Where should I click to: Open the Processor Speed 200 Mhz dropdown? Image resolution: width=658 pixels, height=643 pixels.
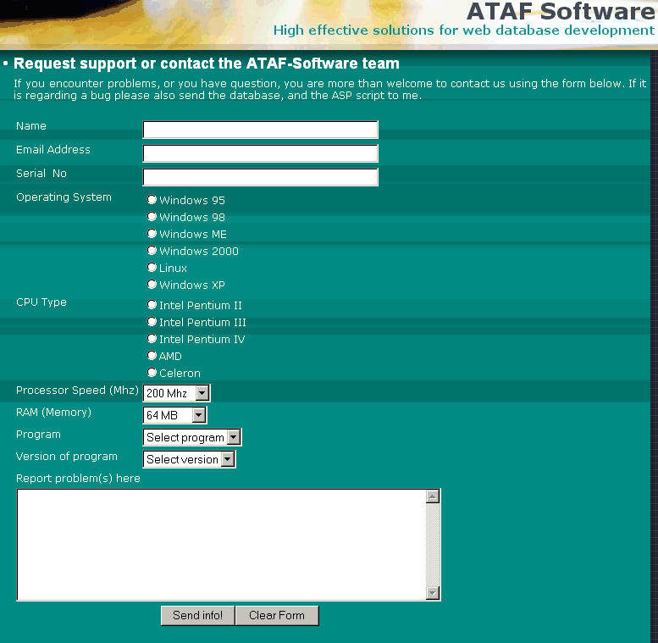pyautogui.click(x=177, y=393)
